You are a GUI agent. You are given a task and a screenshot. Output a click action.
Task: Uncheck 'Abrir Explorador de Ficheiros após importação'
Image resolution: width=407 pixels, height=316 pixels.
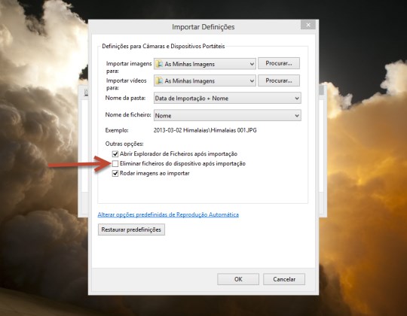(x=115, y=153)
